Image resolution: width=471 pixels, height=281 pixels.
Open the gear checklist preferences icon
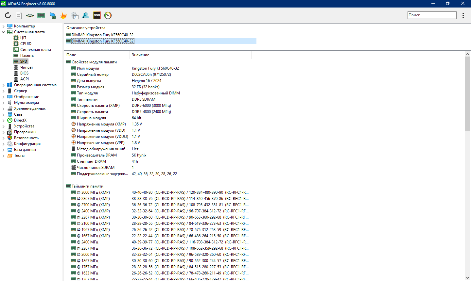[75, 15]
